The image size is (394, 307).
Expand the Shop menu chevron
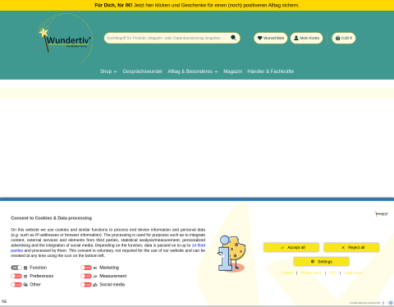pyautogui.click(x=115, y=71)
